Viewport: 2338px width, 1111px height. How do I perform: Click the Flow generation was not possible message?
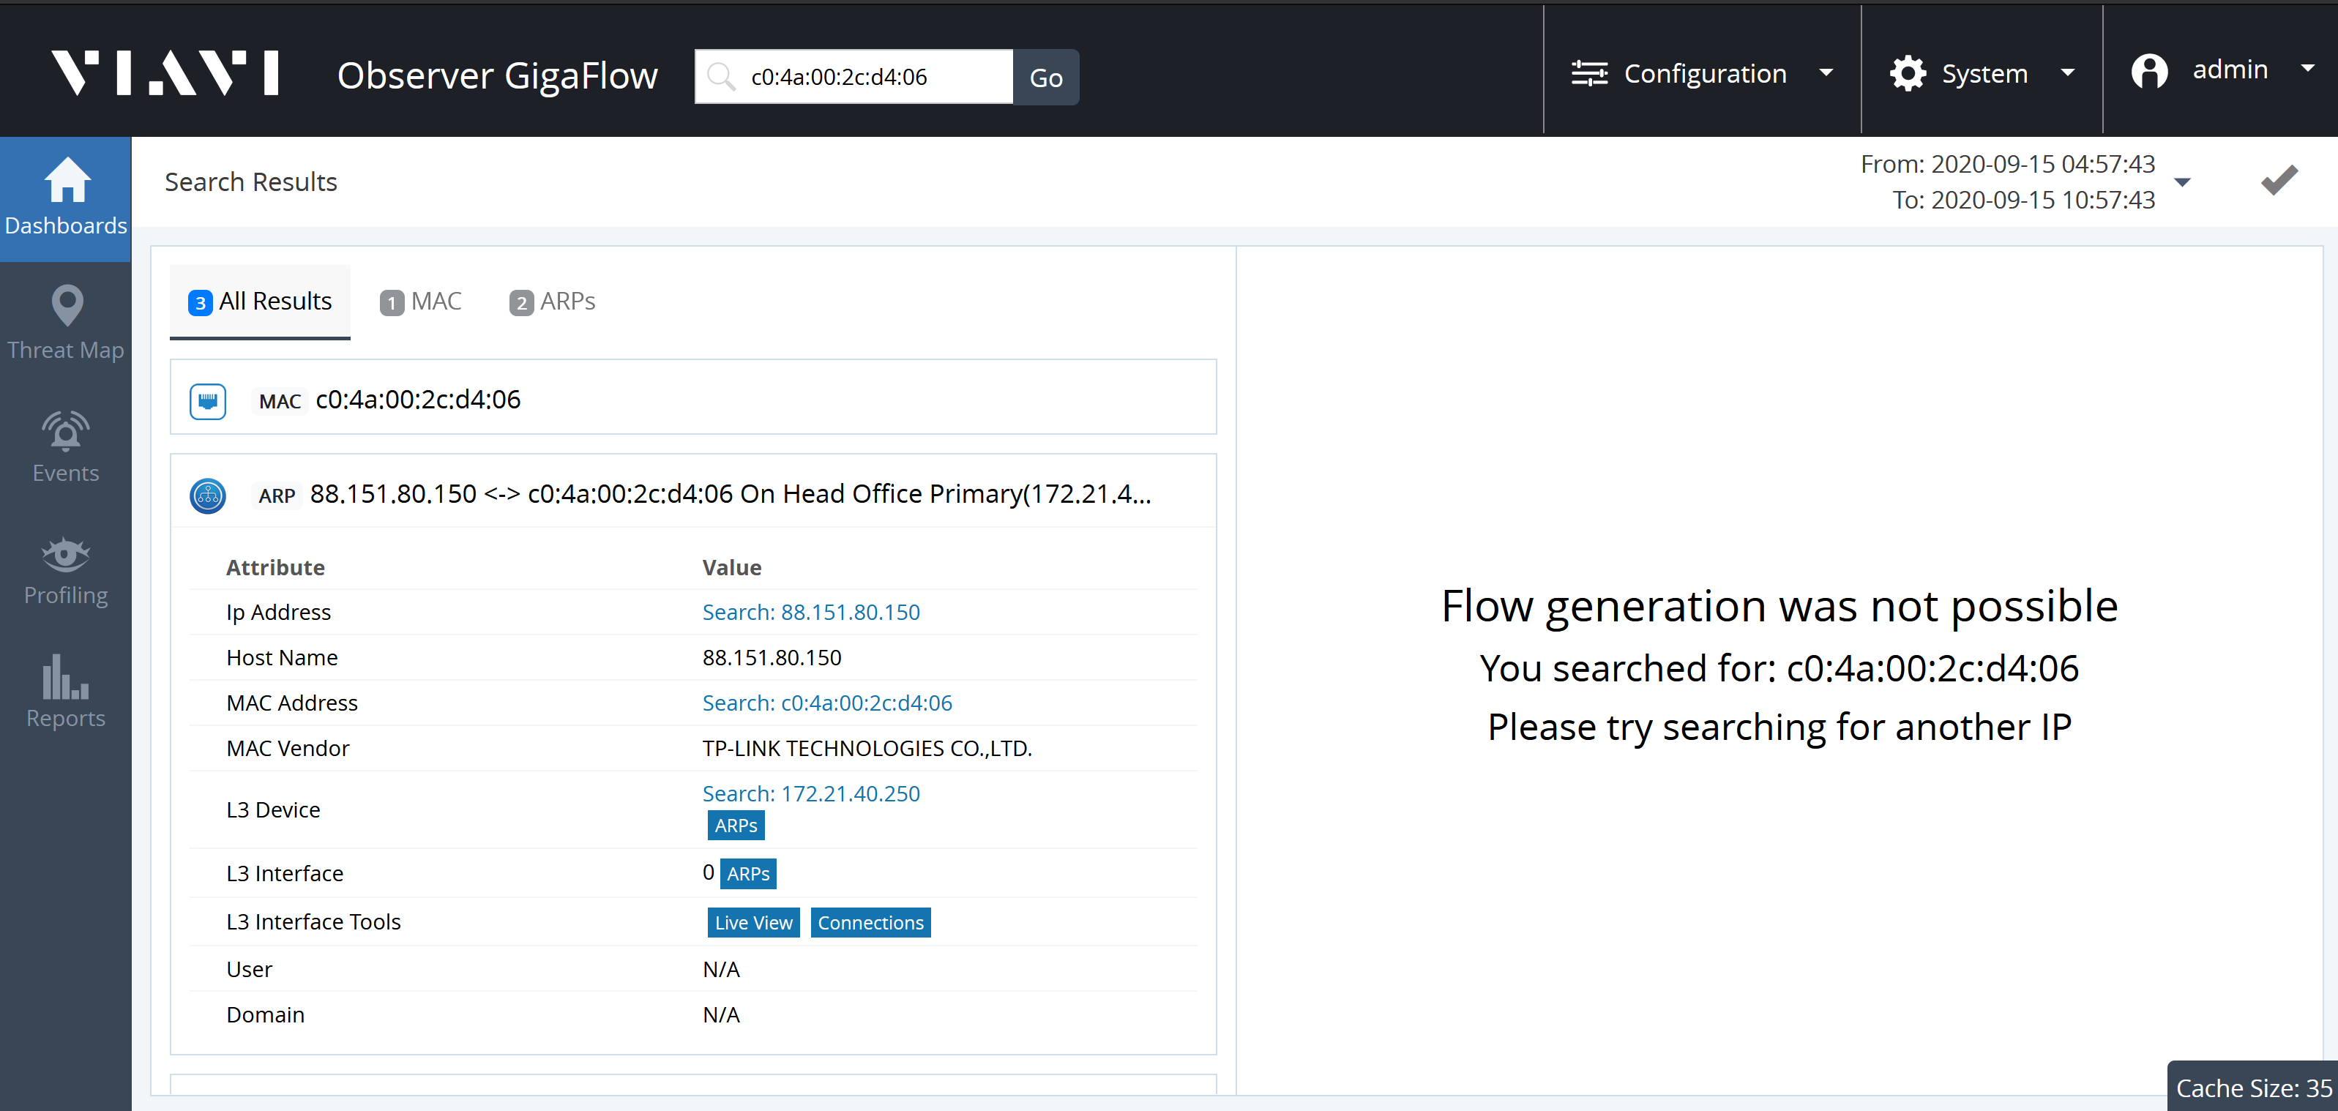tap(1779, 606)
